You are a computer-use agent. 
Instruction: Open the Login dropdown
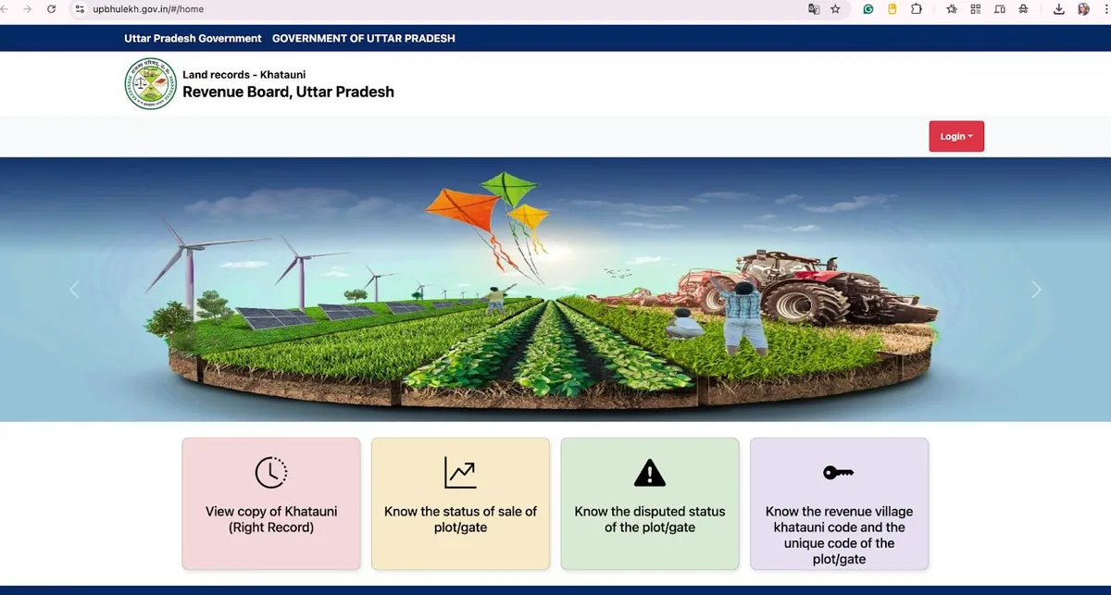(x=956, y=136)
